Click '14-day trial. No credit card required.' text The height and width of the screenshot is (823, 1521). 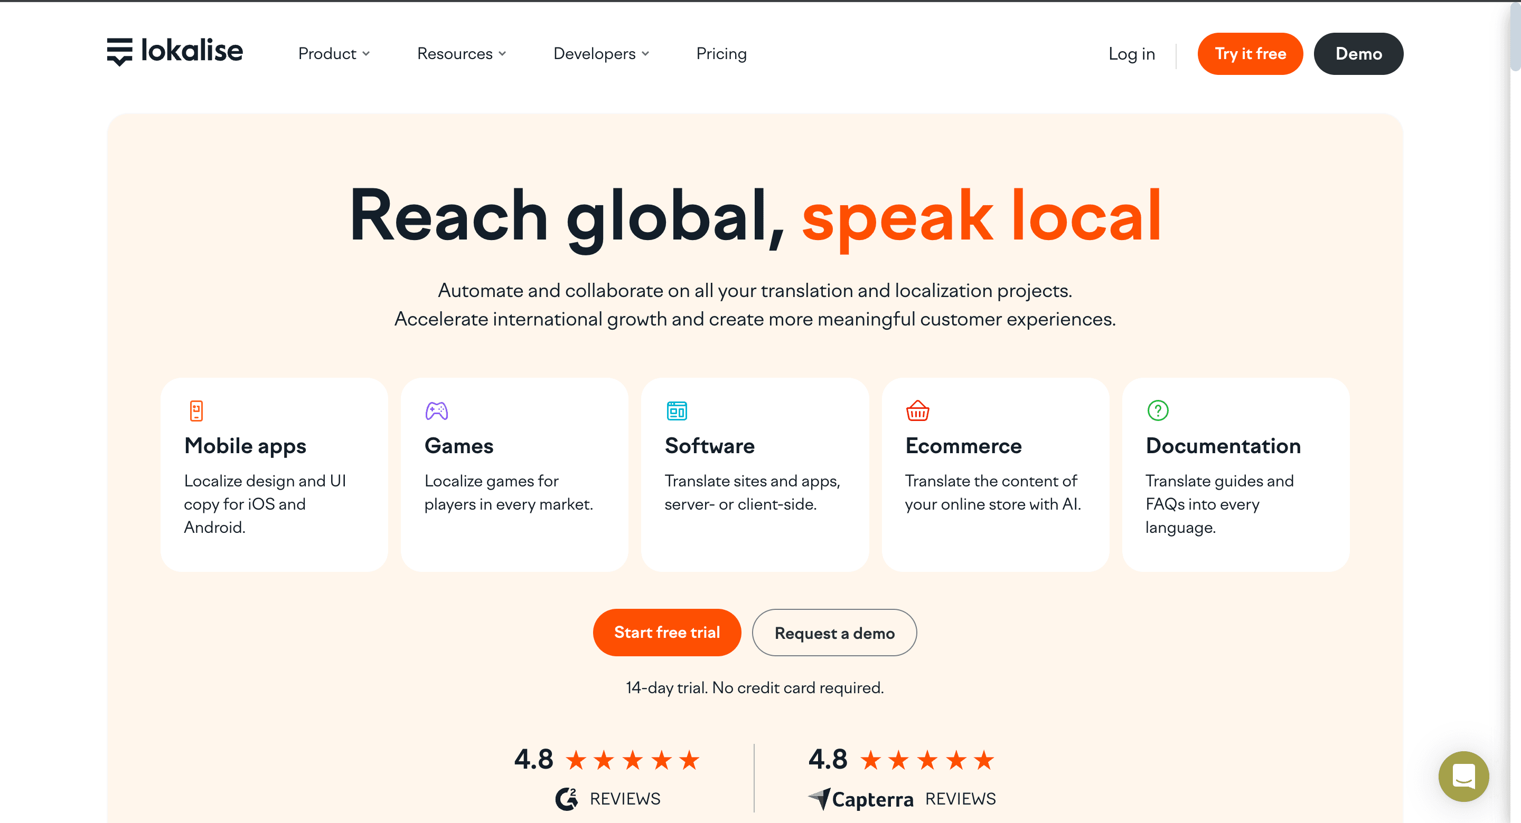755,688
